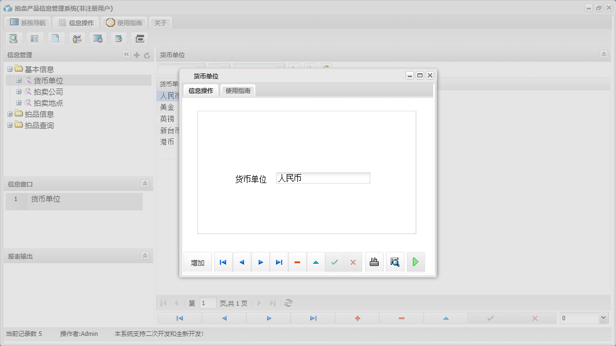
Task: Open the new document toolbar icon
Action: 56,38
